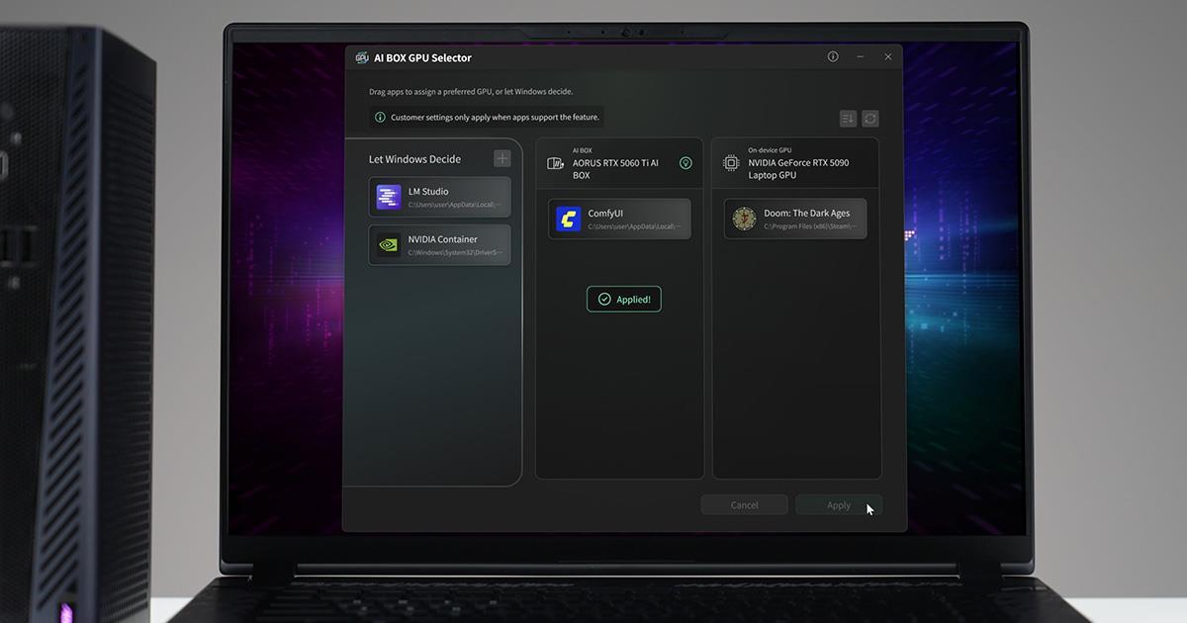Click the Doom: The Dark Ages path text
The width and height of the screenshot is (1187, 623).
[x=811, y=226]
